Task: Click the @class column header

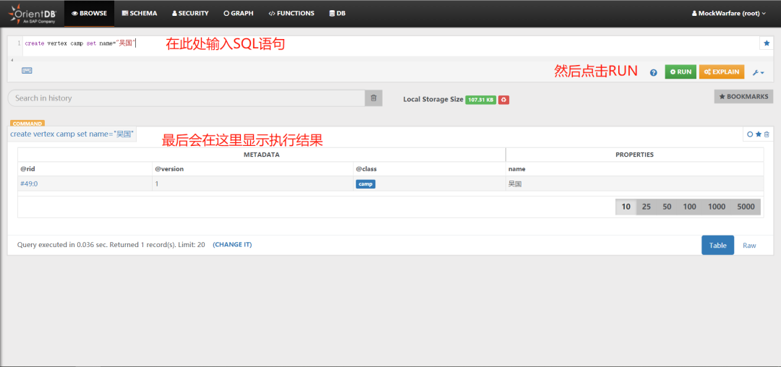Action: pos(430,169)
